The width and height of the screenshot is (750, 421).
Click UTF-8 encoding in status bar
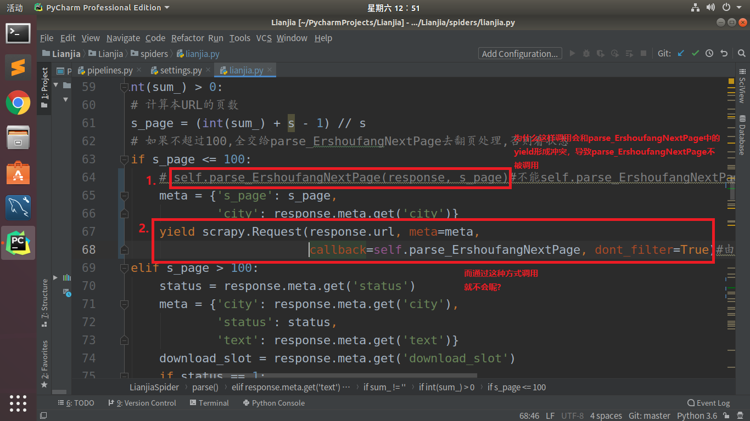point(572,416)
